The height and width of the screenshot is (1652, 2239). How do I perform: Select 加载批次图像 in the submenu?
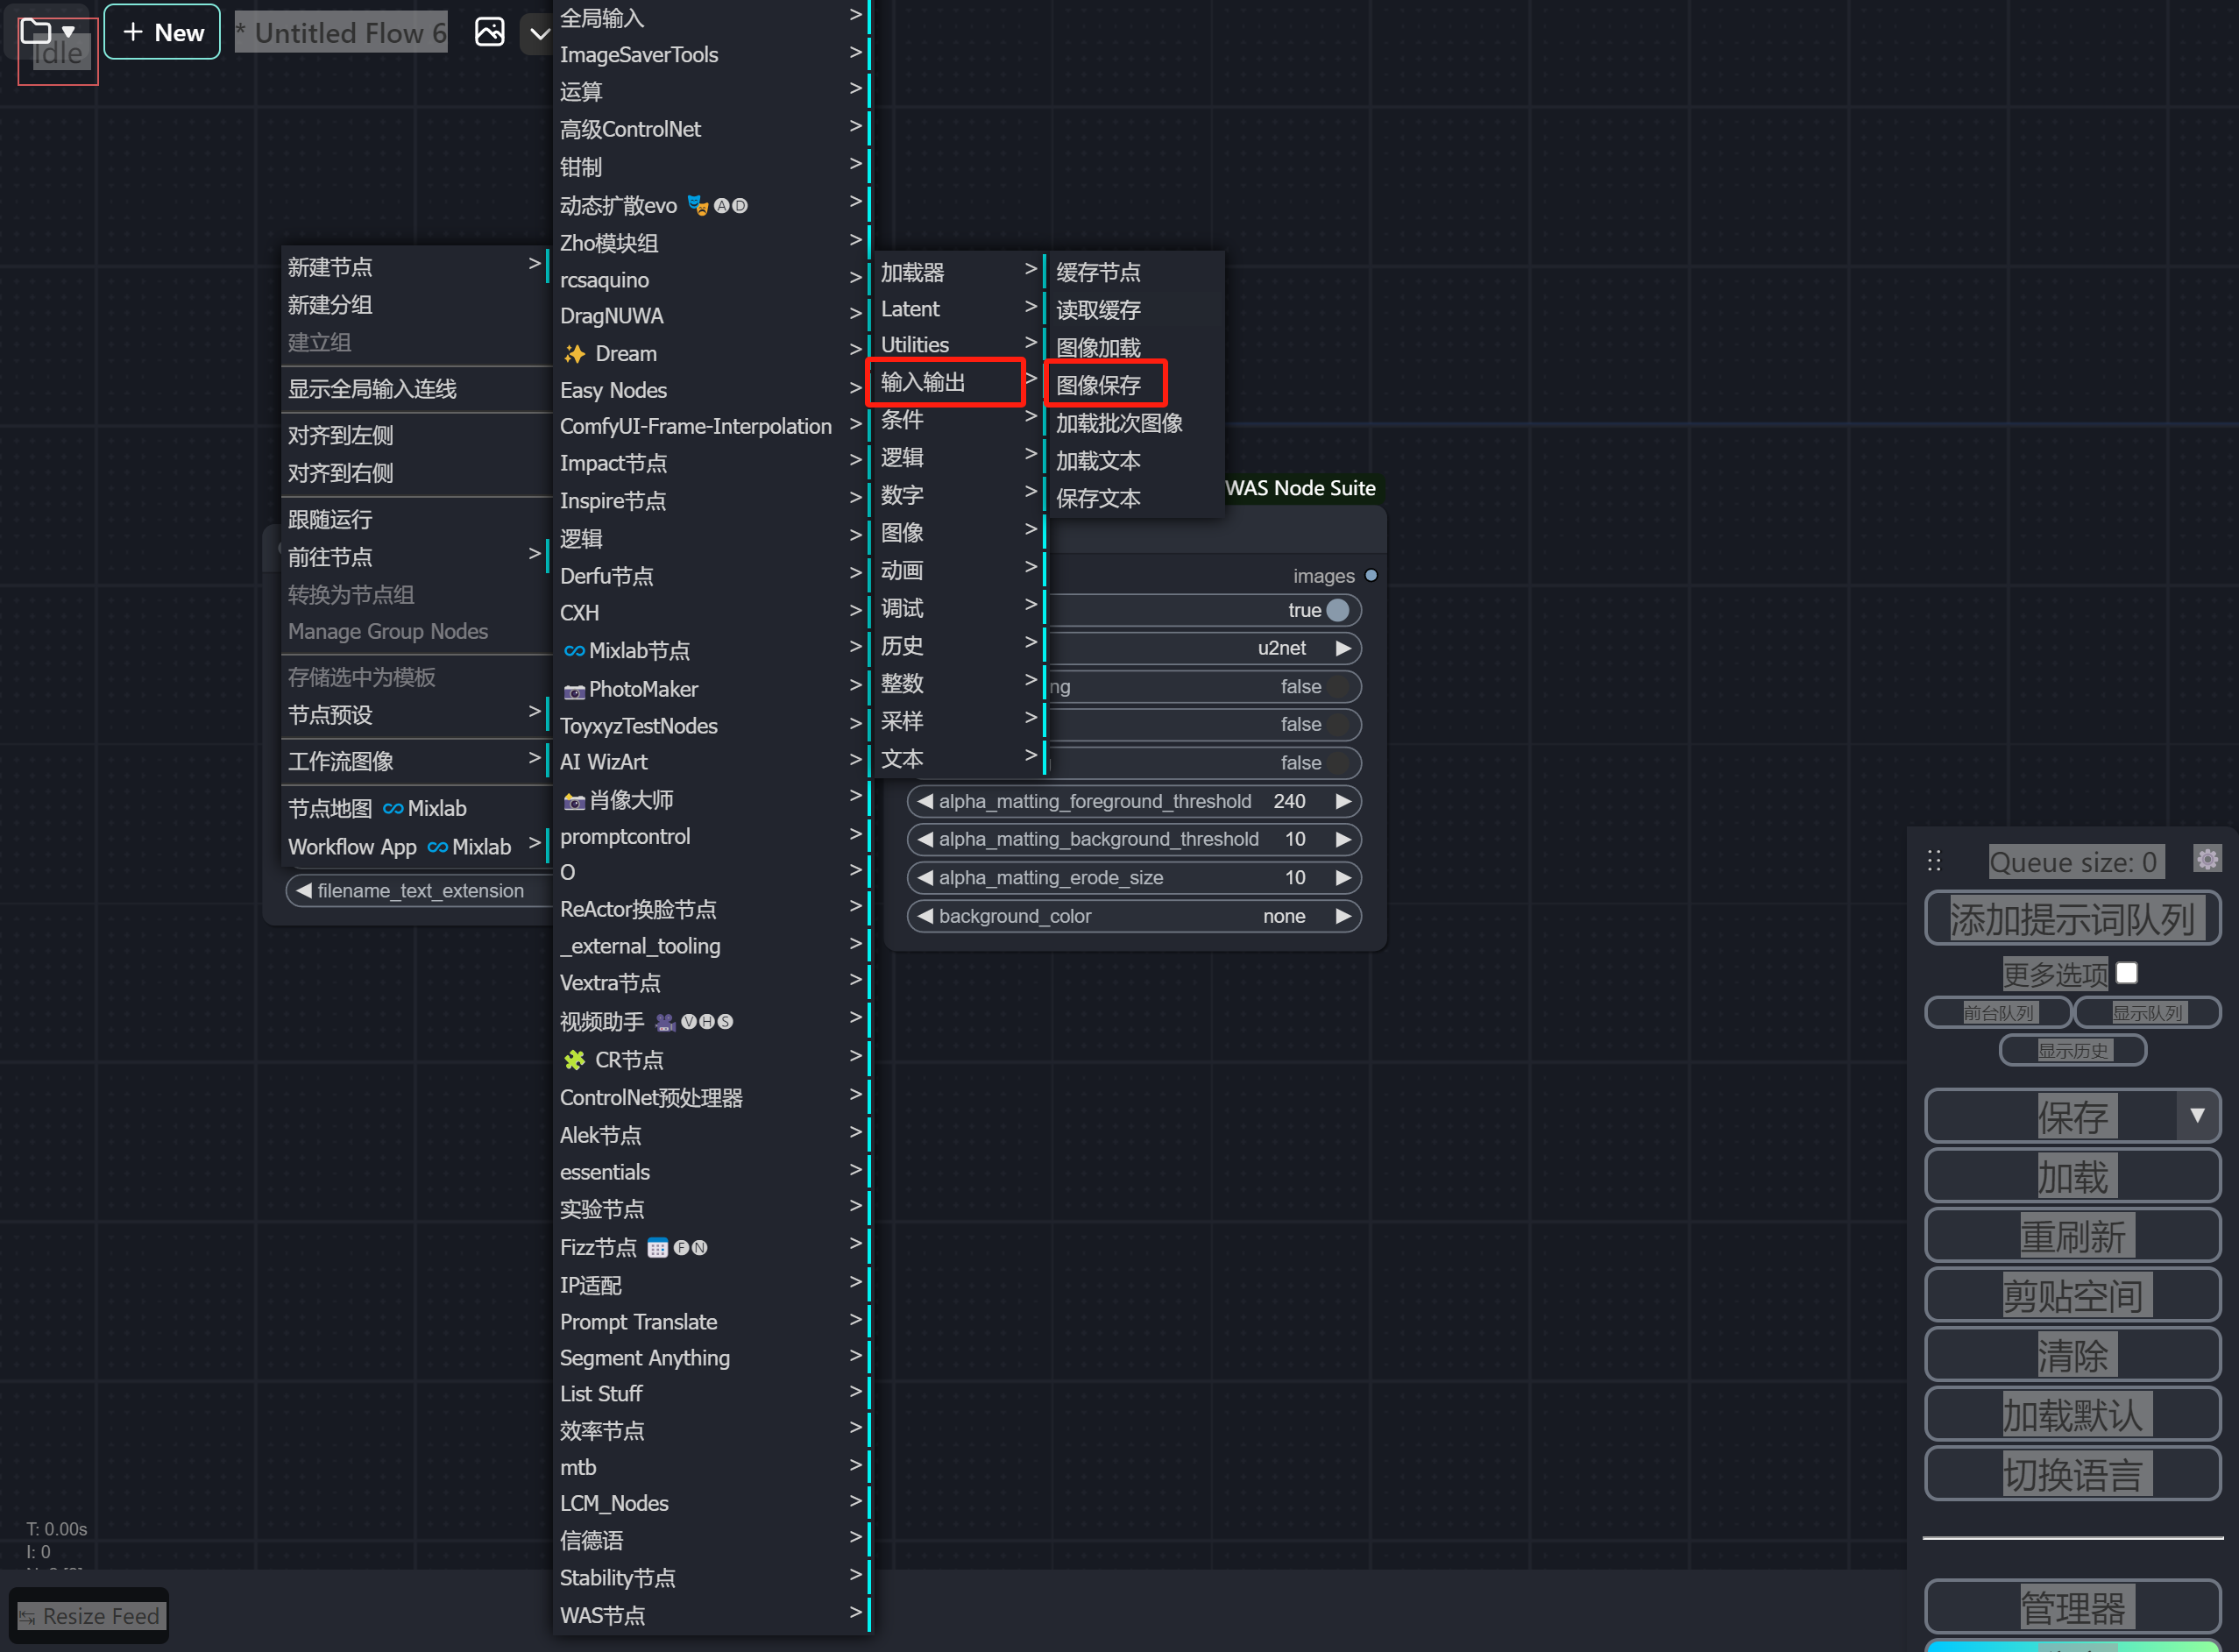coord(1134,423)
